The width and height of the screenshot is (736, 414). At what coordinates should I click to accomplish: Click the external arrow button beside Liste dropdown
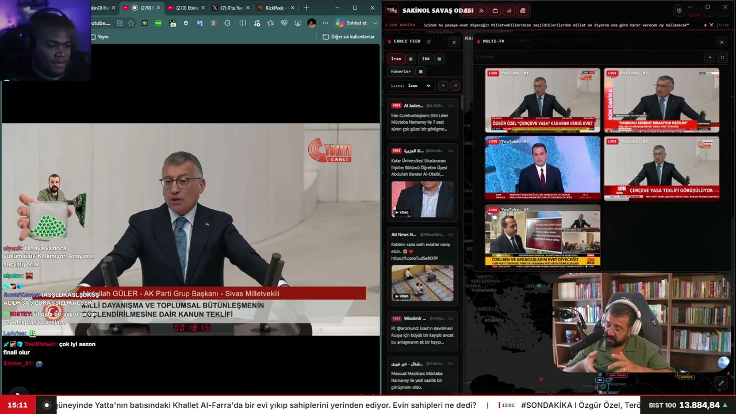point(455,86)
